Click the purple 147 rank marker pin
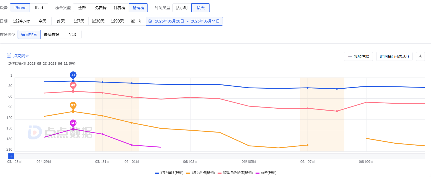This screenshot has height=177, width=431. pos(73,123)
